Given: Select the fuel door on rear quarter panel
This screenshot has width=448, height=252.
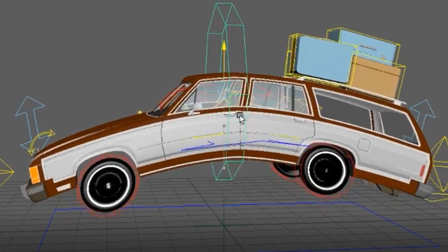Looking at the screenshot, I should click(364, 145).
